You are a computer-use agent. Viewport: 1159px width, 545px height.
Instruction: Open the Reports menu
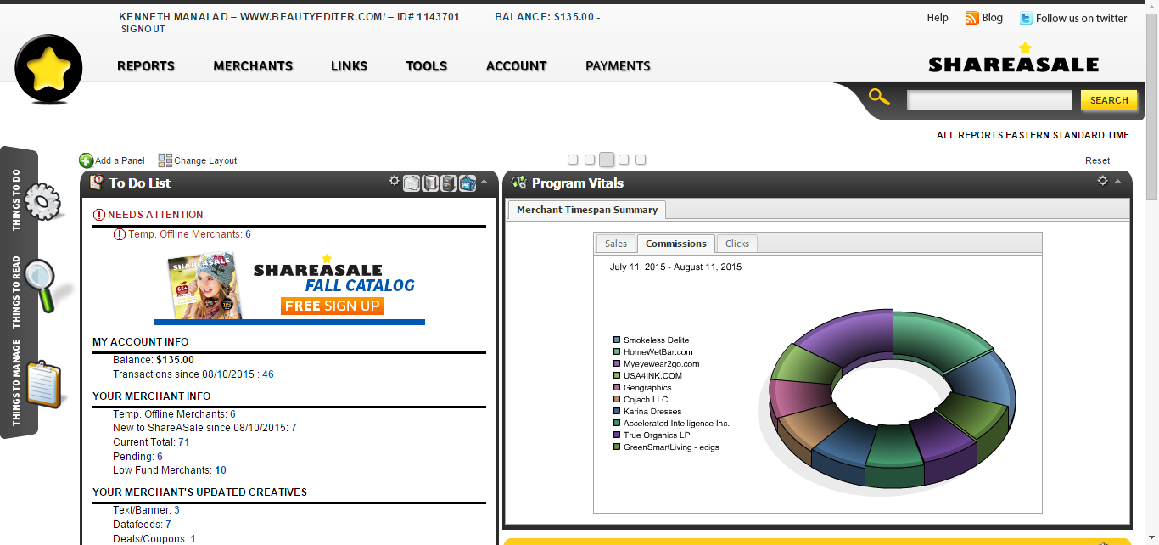[146, 66]
